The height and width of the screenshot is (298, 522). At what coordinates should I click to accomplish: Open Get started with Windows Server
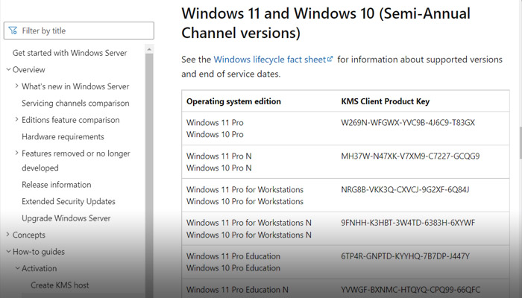[x=69, y=53]
